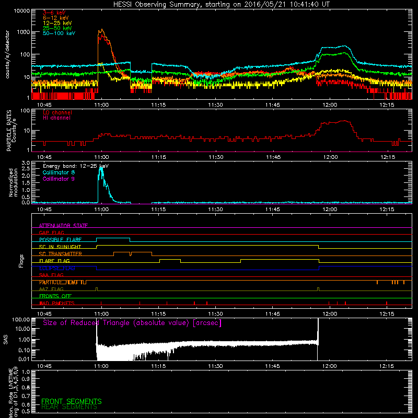Click the PARTICLE RATES axis label
Viewport: 418px width, 418px height.
click(x=9, y=131)
